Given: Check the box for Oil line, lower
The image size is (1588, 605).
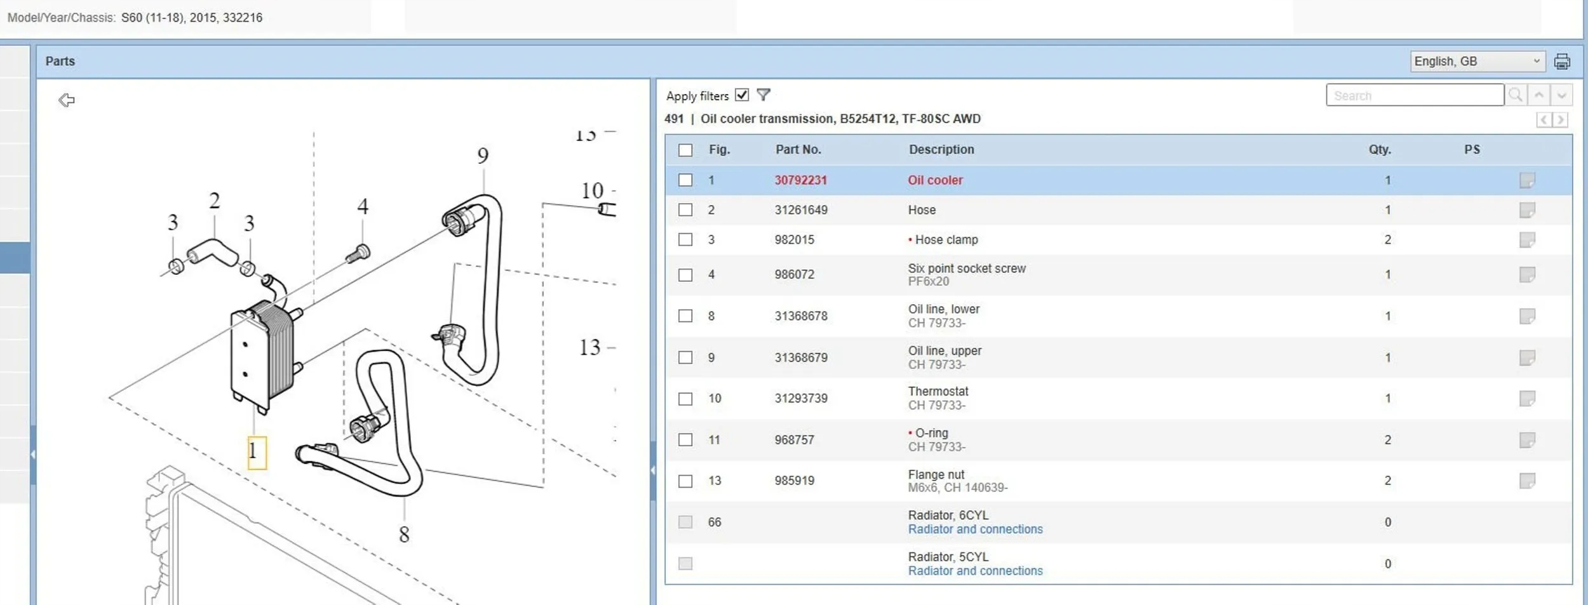Looking at the screenshot, I should (x=685, y=316).
